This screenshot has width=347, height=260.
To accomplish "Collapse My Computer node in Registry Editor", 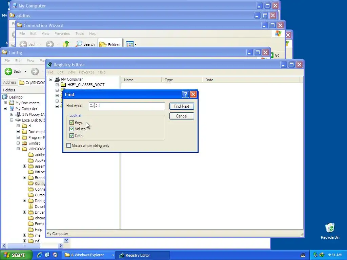I will 51,79.
